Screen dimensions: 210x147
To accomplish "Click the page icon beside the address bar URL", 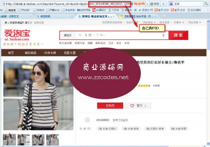I will click(4, 4).
